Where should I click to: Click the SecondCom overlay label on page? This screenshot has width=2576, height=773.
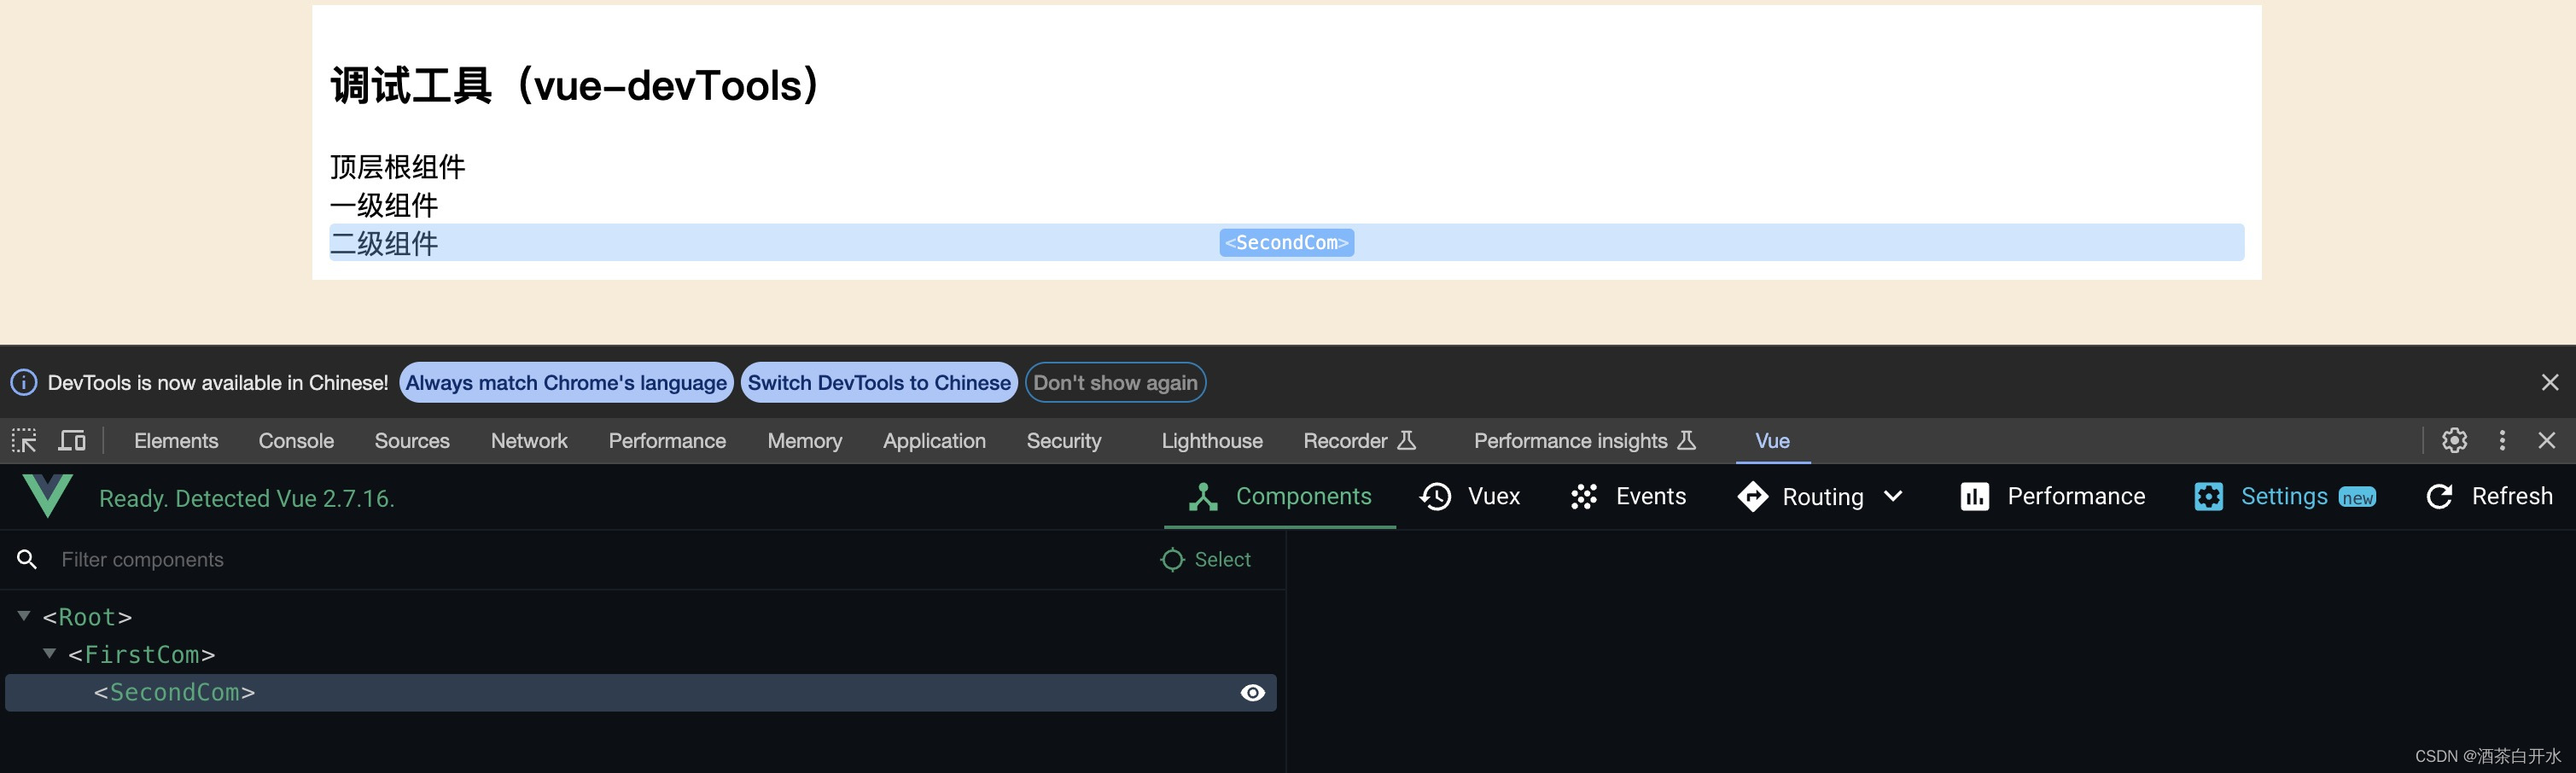1286,243
